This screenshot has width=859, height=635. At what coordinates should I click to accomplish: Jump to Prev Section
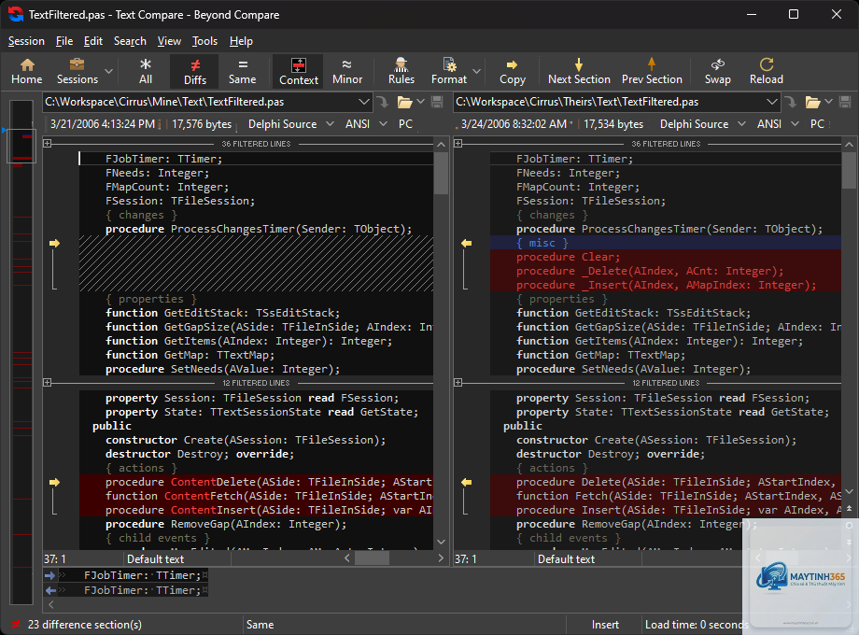coord(652,72)
